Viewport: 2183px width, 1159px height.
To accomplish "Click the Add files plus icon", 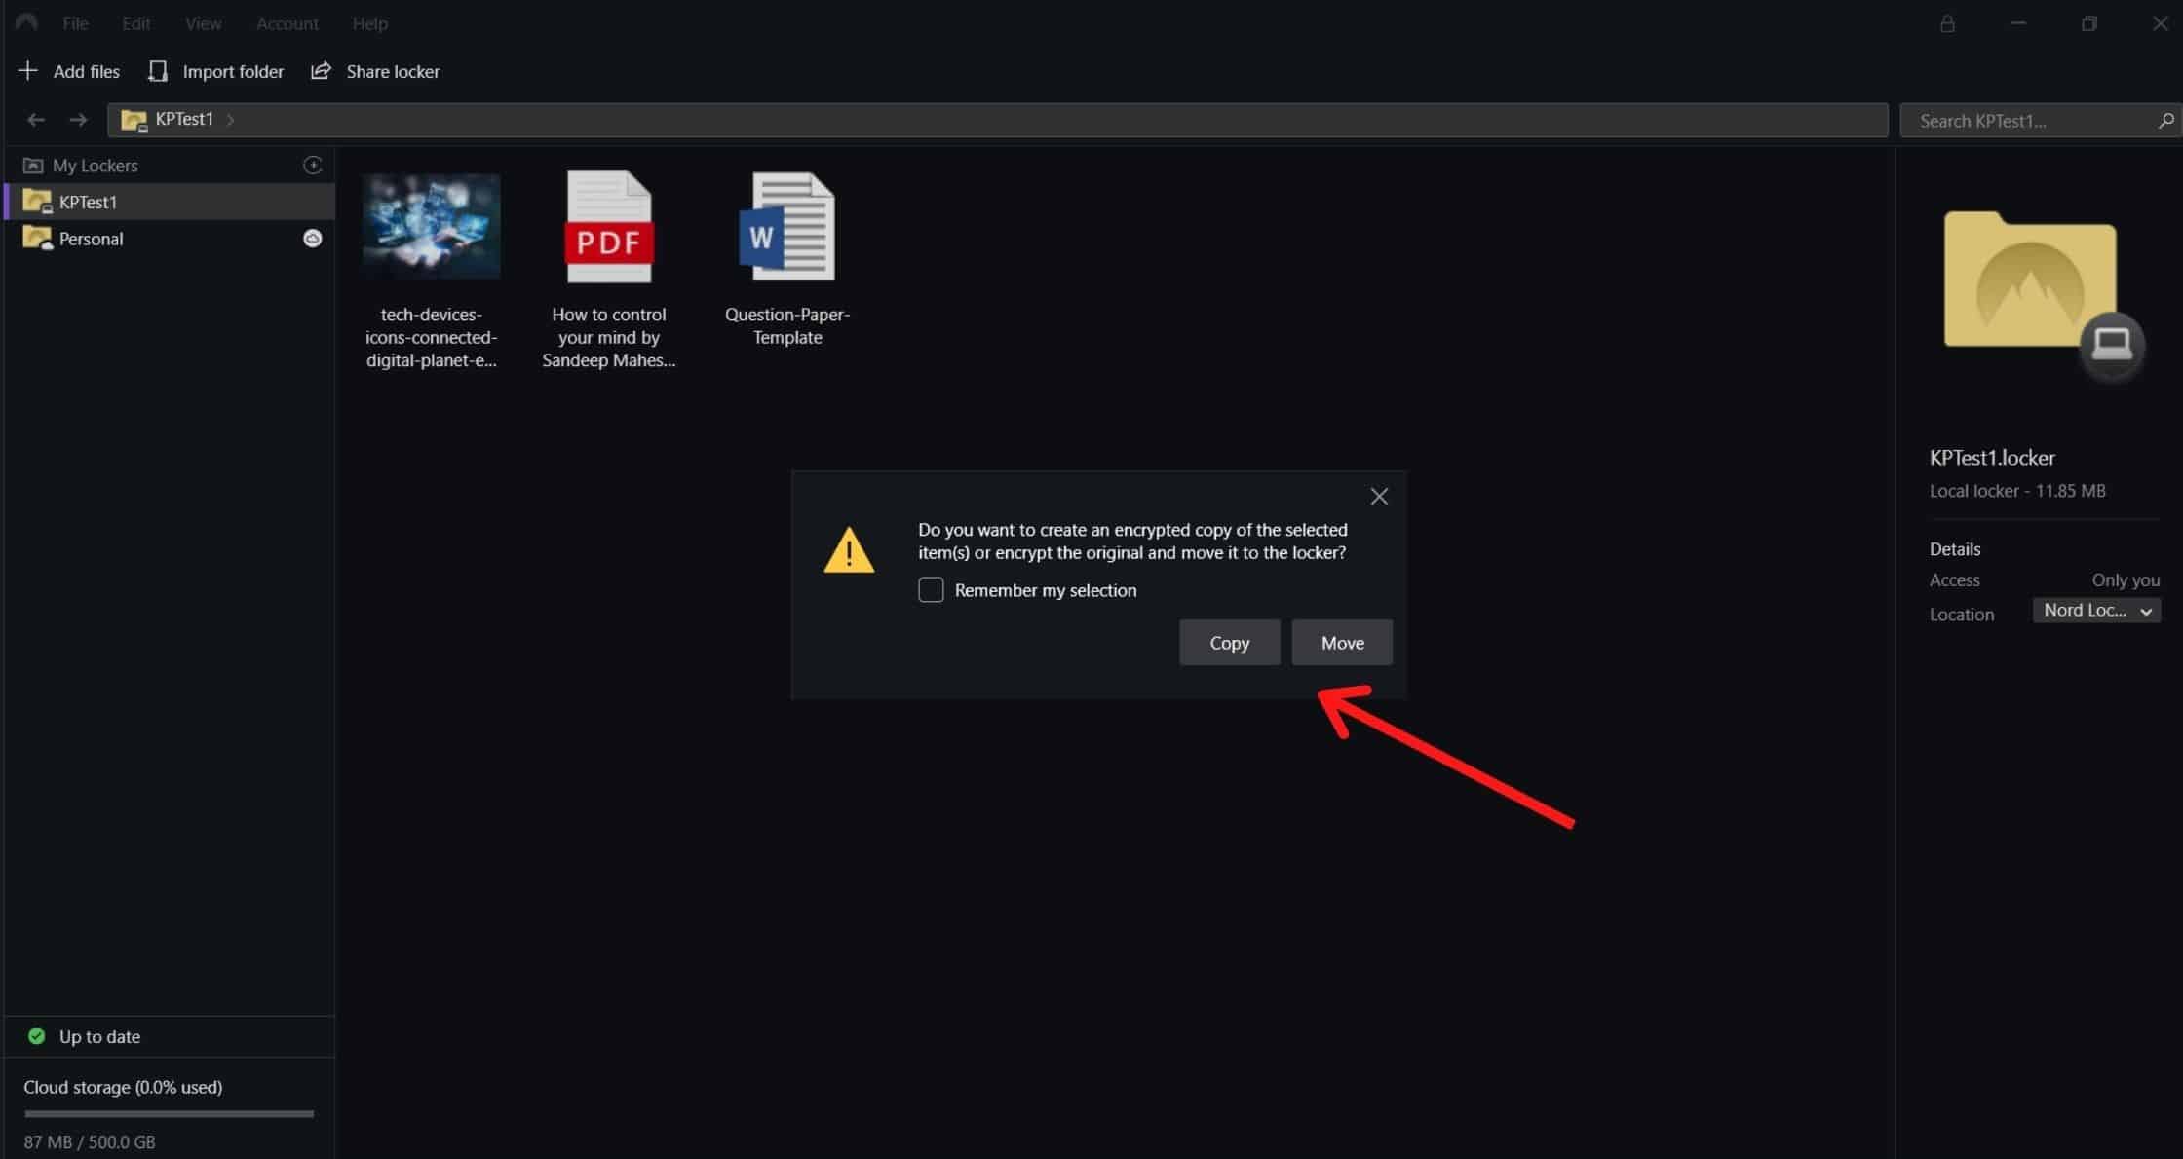I will 28,71.
